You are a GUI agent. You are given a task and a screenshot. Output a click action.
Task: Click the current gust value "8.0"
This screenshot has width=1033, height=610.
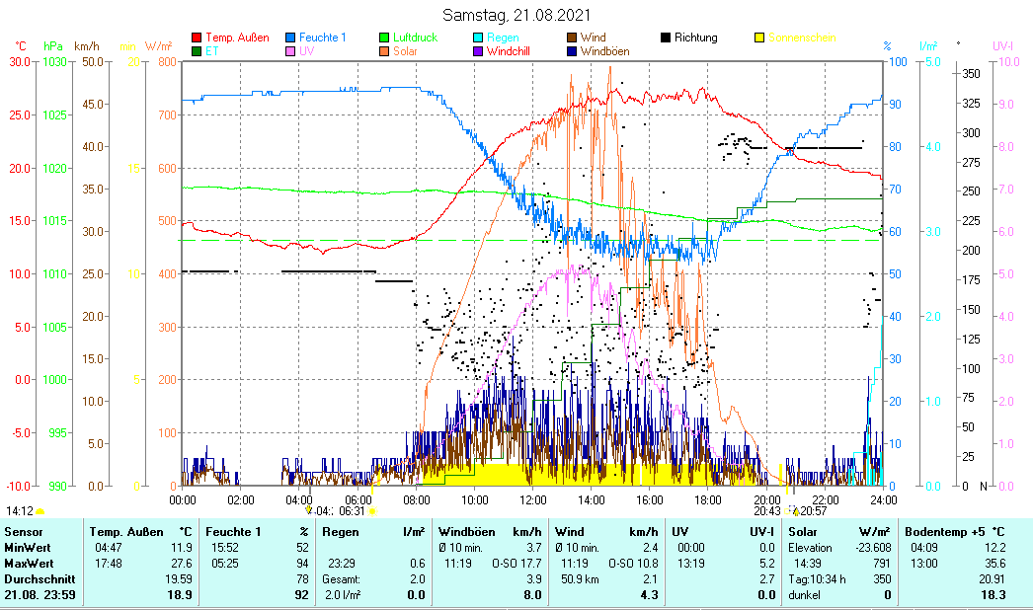532,595
